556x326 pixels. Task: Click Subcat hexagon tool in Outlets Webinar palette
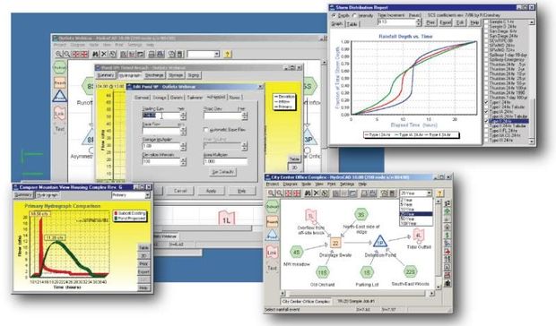pyautogui.click(x=60, y=67)
